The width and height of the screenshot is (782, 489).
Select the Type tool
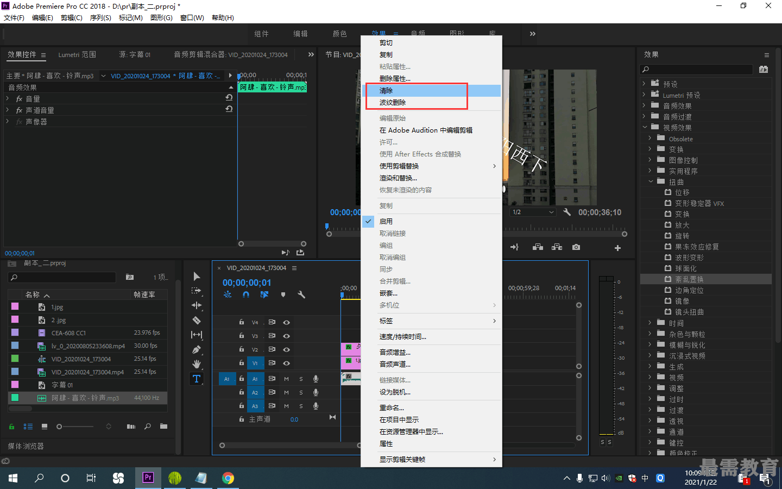point(197,379)
